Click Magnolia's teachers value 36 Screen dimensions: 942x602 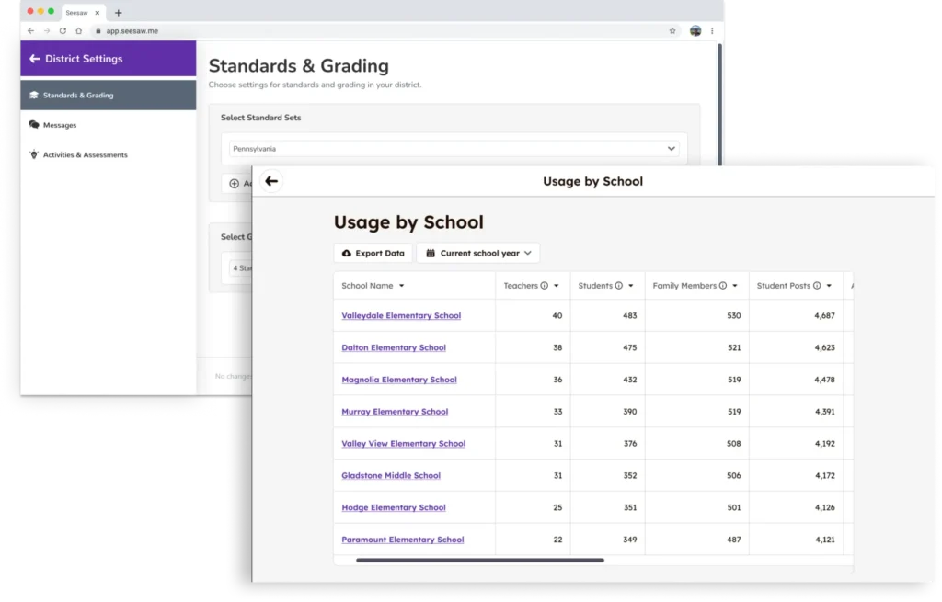coord(557,380)
